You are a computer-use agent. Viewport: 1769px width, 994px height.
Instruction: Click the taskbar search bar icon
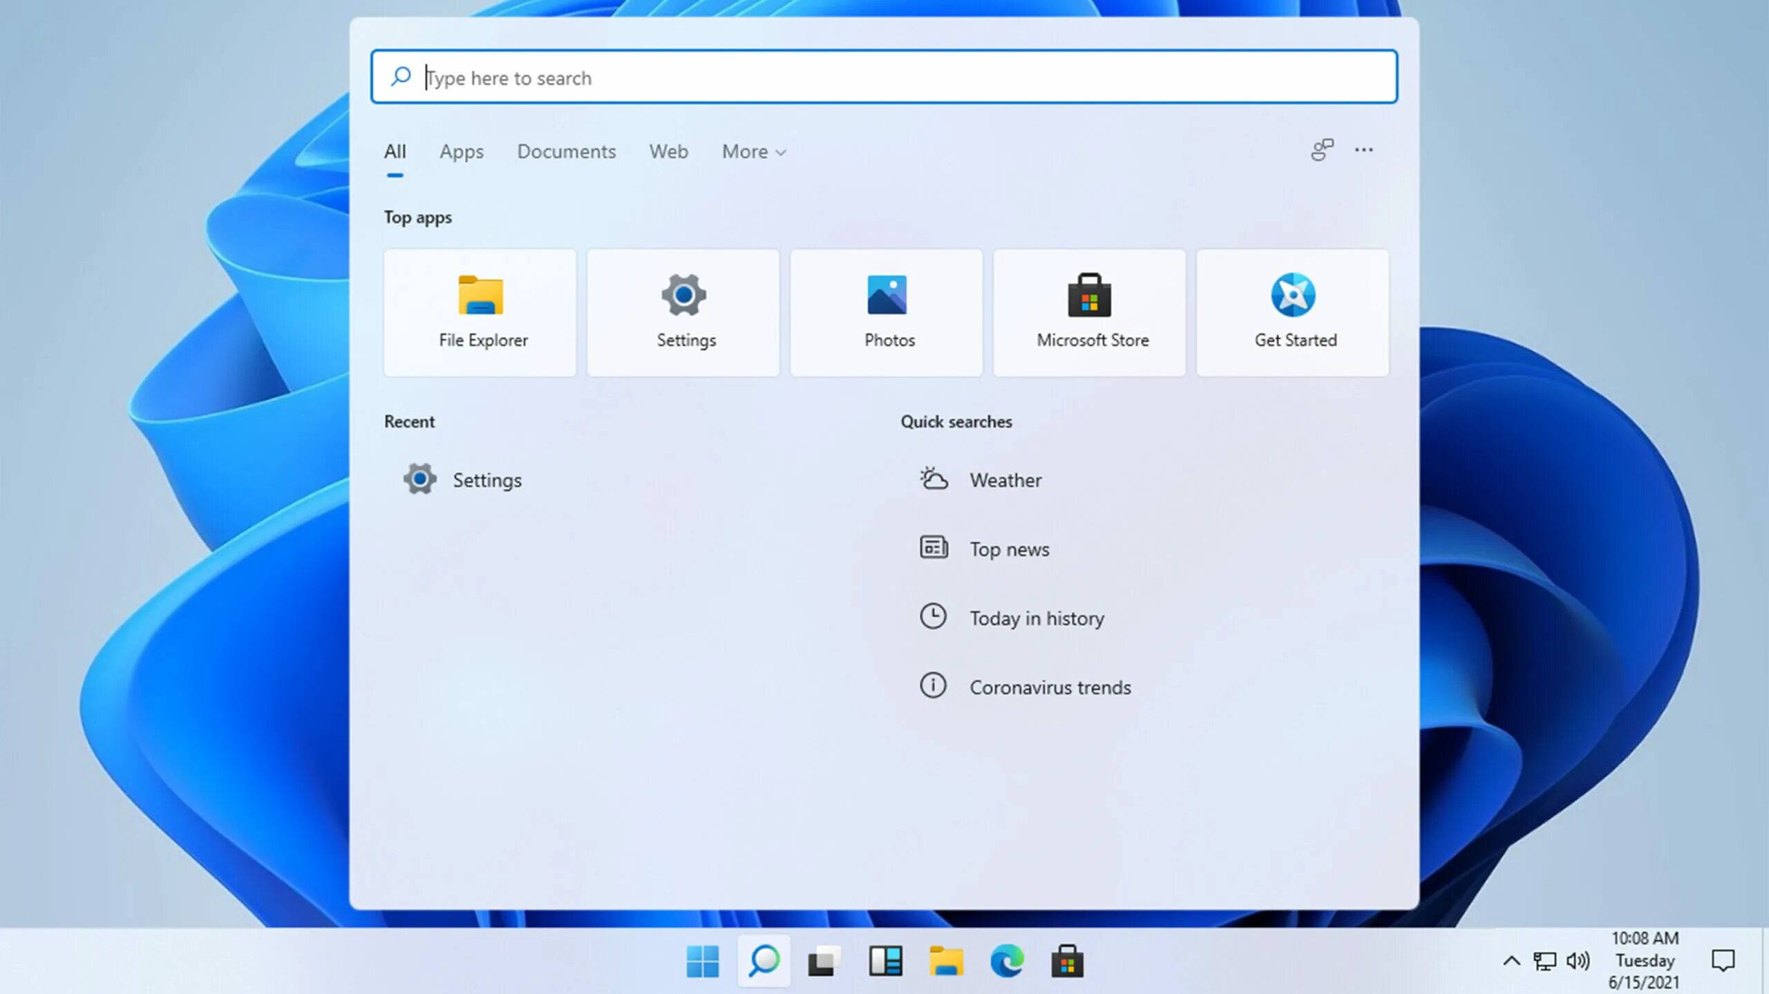coord(763,962)
